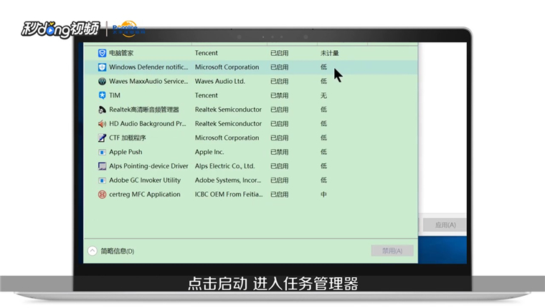Click the Waves MaxxAudio Service icon
Image resolution: width=545 pixels, height=308 pixels.
pos(102,81)
